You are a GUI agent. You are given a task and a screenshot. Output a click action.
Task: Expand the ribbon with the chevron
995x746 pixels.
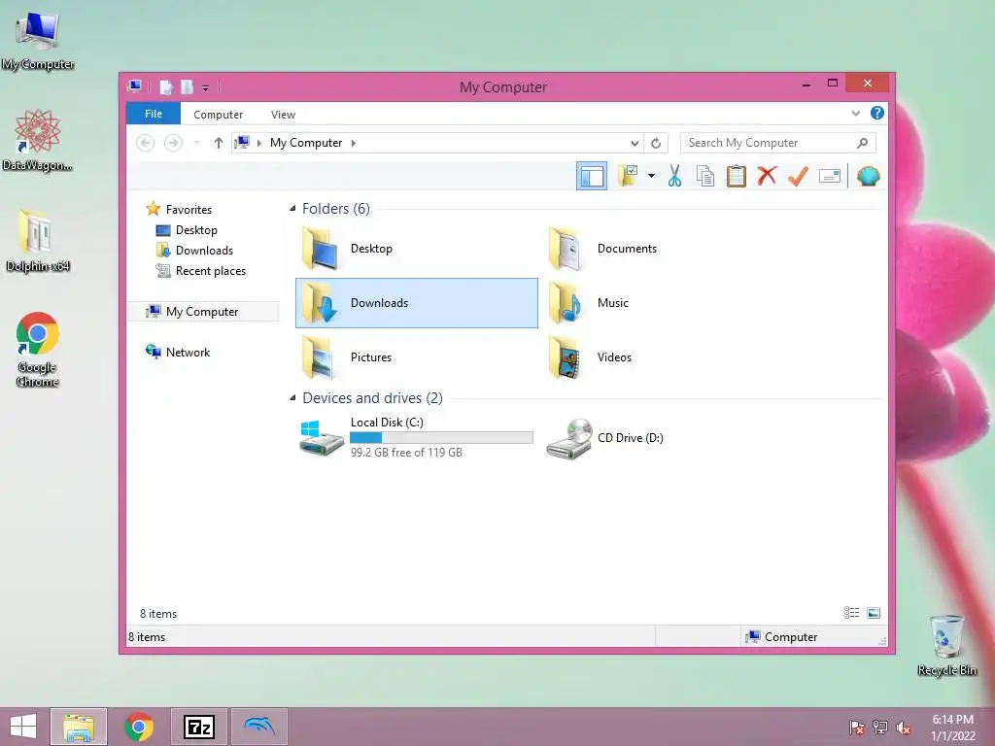click(855, 114)
